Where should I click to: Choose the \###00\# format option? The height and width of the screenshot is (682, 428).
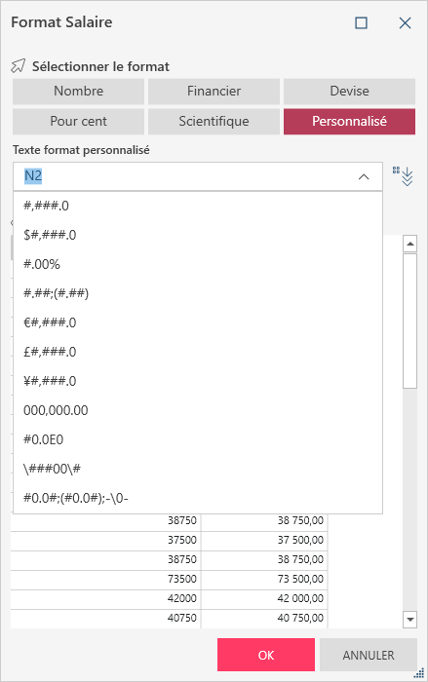(198, 469)
